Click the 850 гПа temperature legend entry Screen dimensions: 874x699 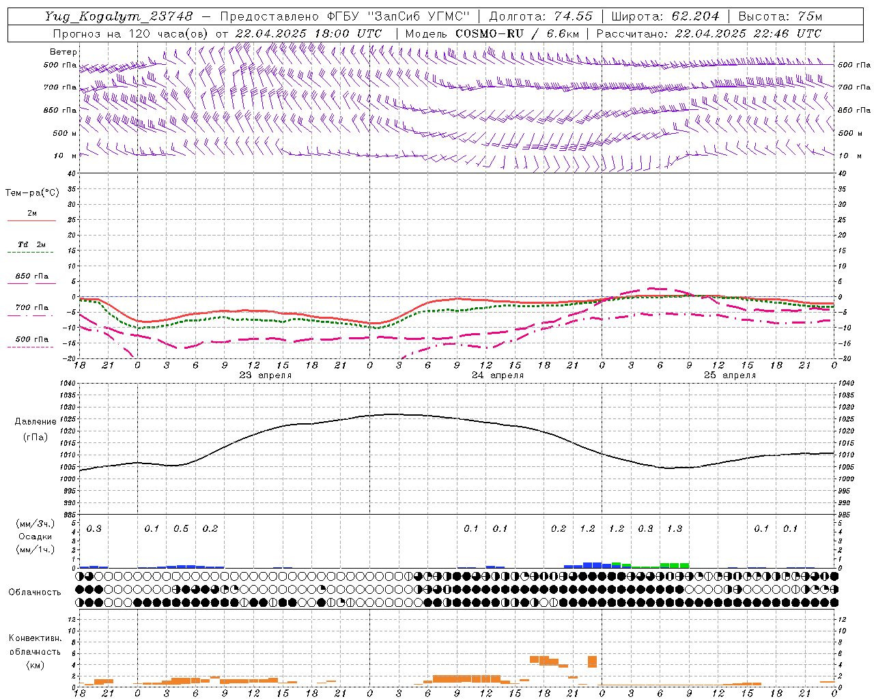tap(31, 276)
